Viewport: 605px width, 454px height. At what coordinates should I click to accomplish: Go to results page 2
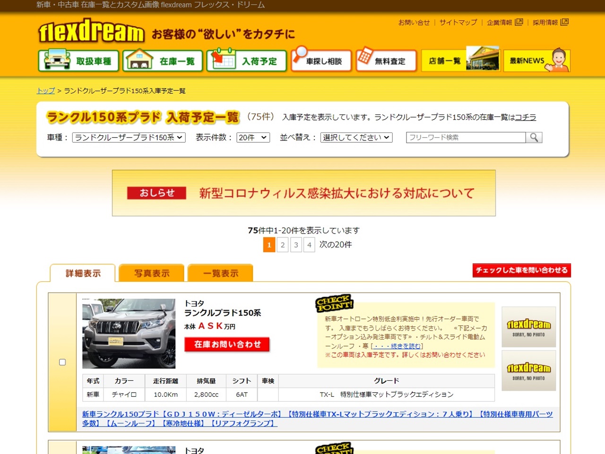[x=283, y=244]
